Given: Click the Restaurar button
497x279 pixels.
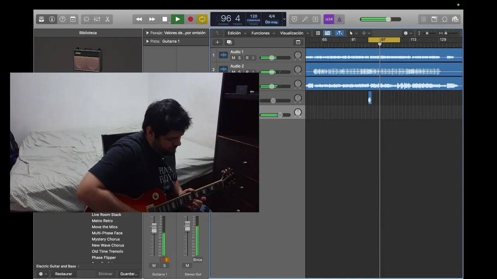Looking at the screenshot, I should point(64,274).
